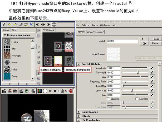Click the Display Alpha Channel white circle icon
This screenshot has width=162, height=122.
coord(45,91)
